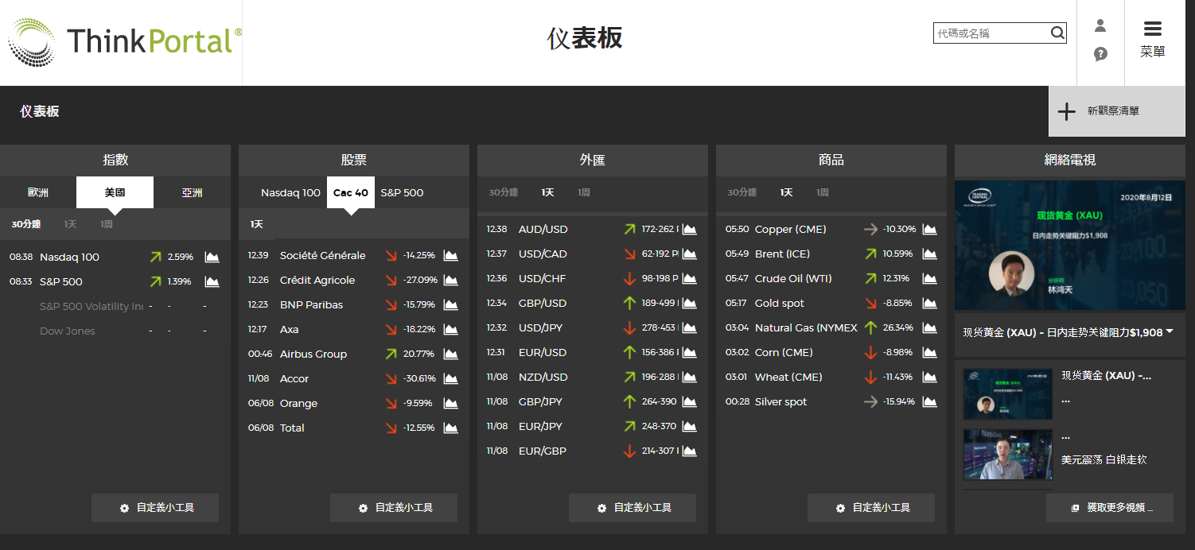
Task: Open chart icon for GBP/USD
Action: click(x=689, y=303)
